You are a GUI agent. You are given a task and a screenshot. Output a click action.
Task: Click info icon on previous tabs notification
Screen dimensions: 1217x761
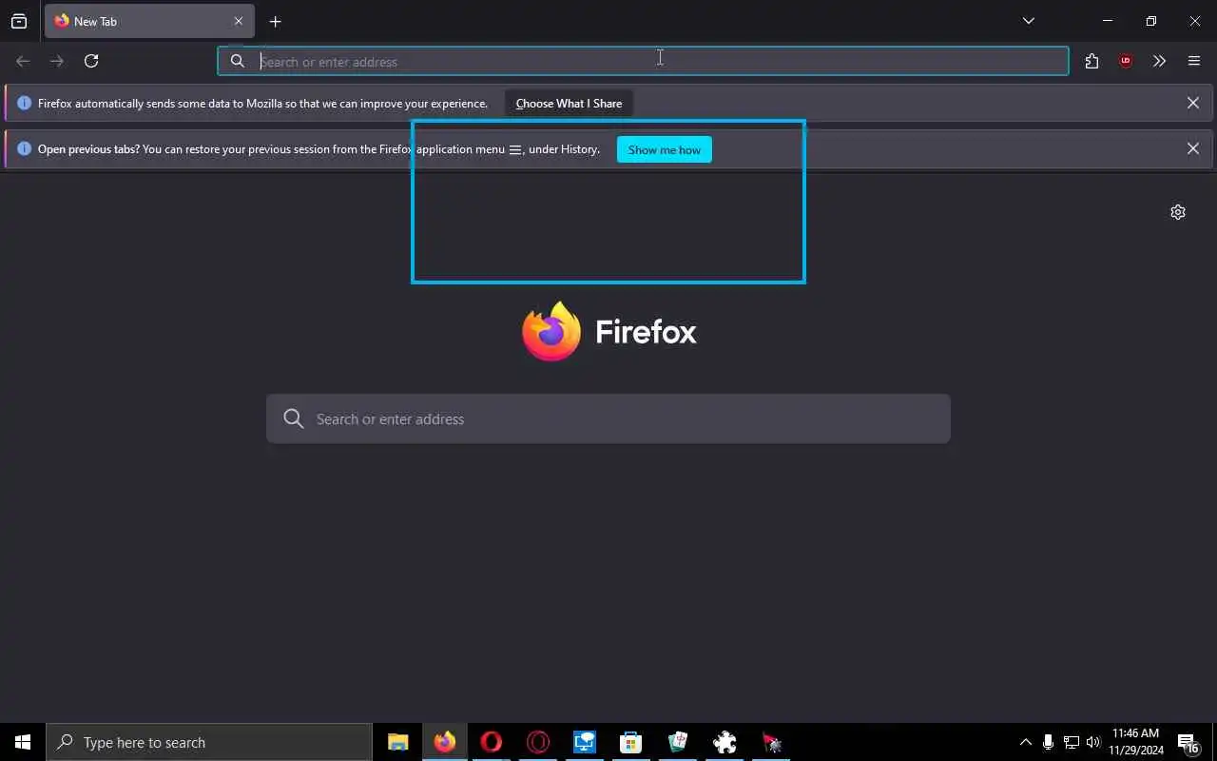point(25,148)
